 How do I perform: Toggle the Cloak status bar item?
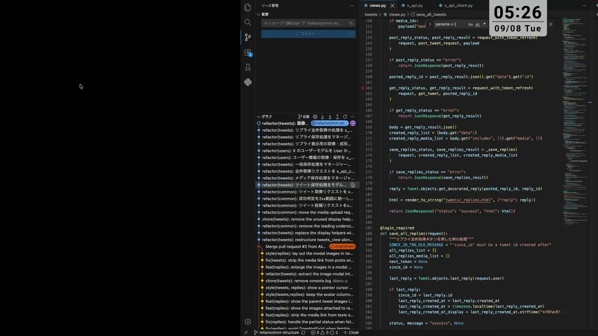(x=351, y=333)
